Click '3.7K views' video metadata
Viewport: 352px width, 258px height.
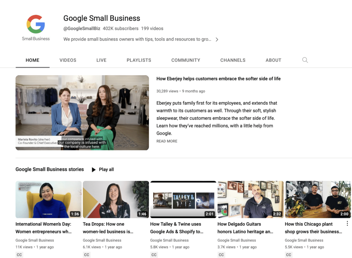[x=227, y=247]
